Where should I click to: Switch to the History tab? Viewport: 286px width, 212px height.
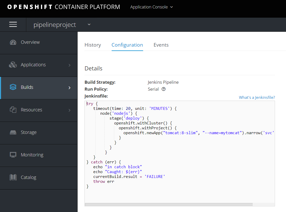pyautogui.click(x=93, y=45)
